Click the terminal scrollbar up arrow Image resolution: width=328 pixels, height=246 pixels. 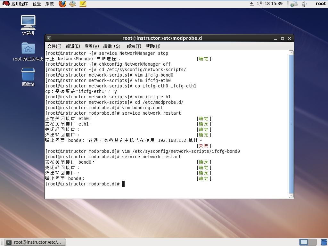(291, 53)
